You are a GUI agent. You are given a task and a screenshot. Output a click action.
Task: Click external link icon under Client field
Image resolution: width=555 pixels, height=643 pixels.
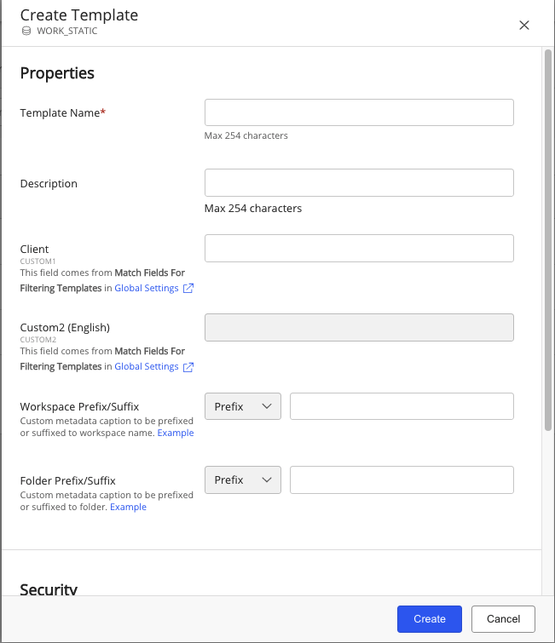(188, 289)
